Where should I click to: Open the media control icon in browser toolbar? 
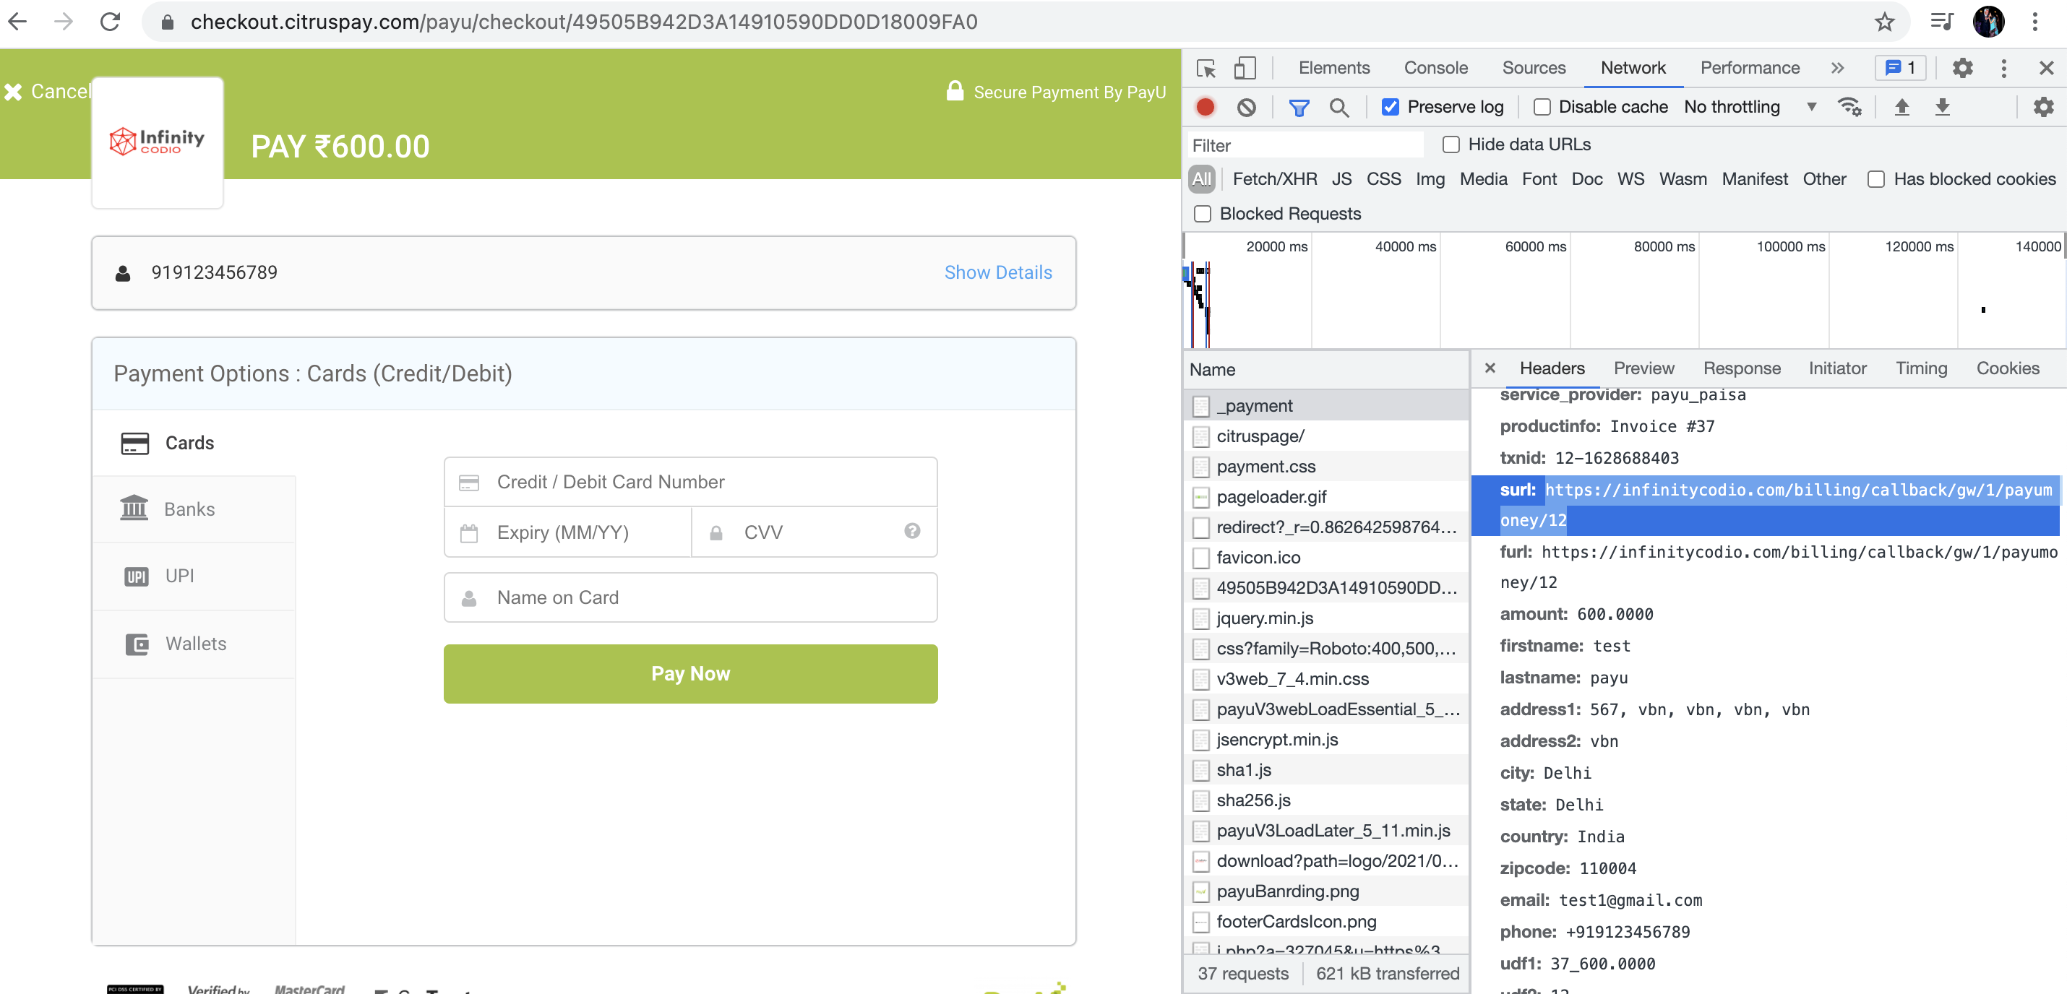coord(1941,22)
